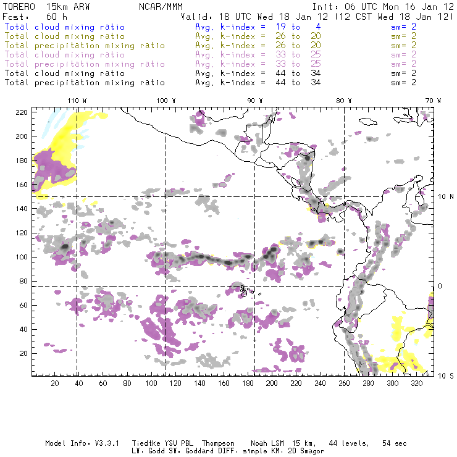The height and width of the screenshot is (457, 457).
Task: Click the "LW: Godd" radiation label
Action: point(148,451)
